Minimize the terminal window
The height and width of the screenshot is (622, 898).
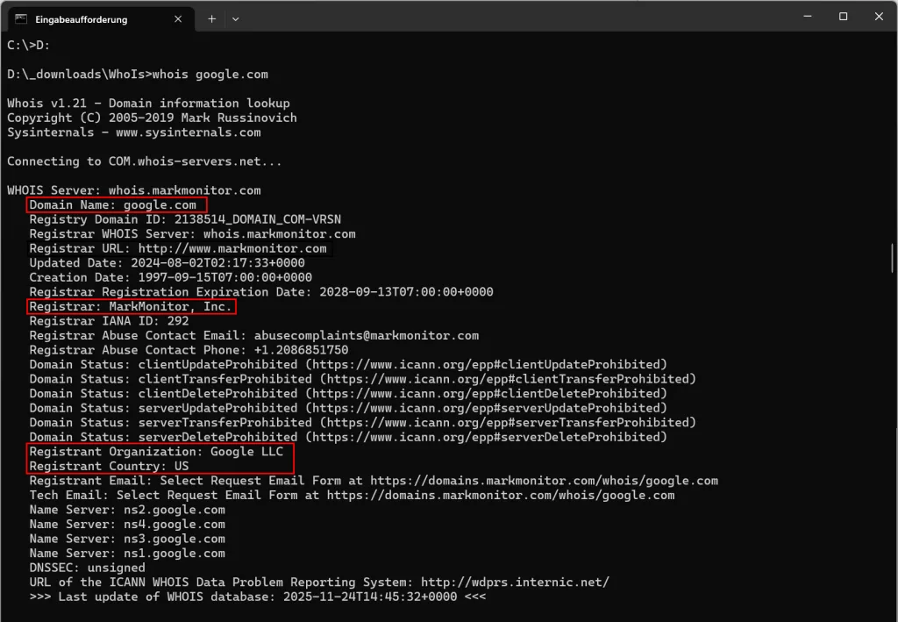click(806, 17)
